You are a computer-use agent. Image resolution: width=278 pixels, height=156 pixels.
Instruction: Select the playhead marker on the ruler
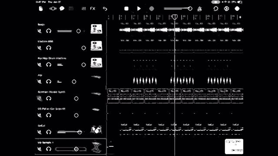click(175, 17)
